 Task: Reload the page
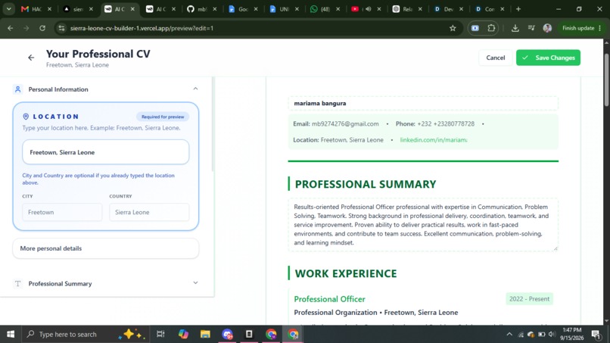pyautogui.click(x=42, y=28)
